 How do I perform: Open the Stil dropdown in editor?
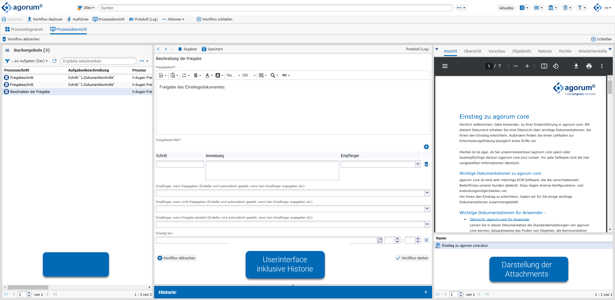tap(249, 75)
